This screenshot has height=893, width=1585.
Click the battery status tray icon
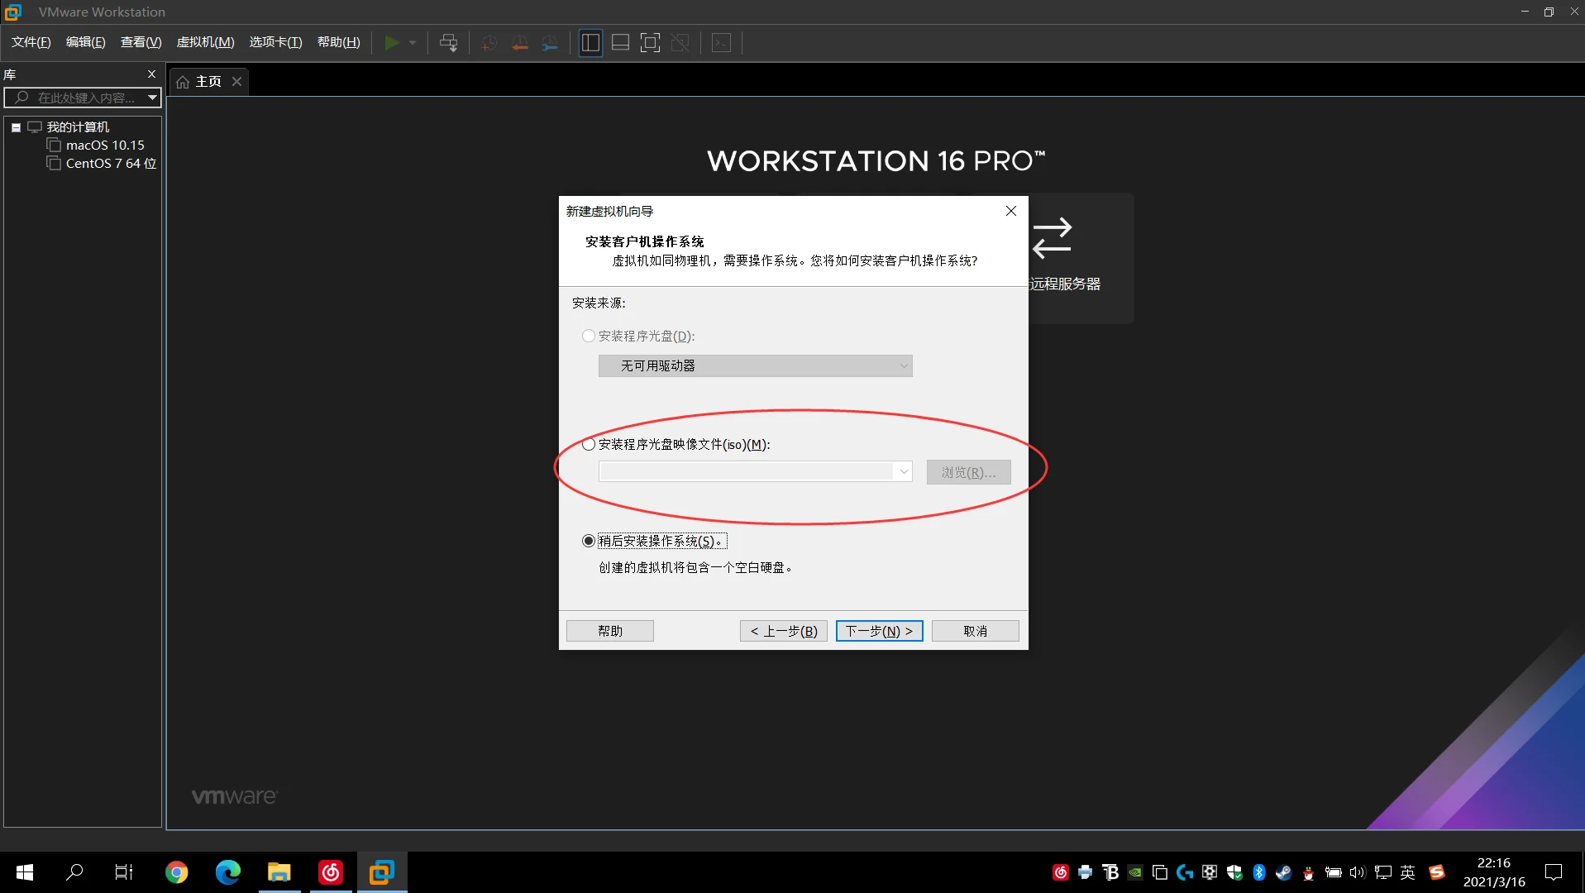[1333, 872]
